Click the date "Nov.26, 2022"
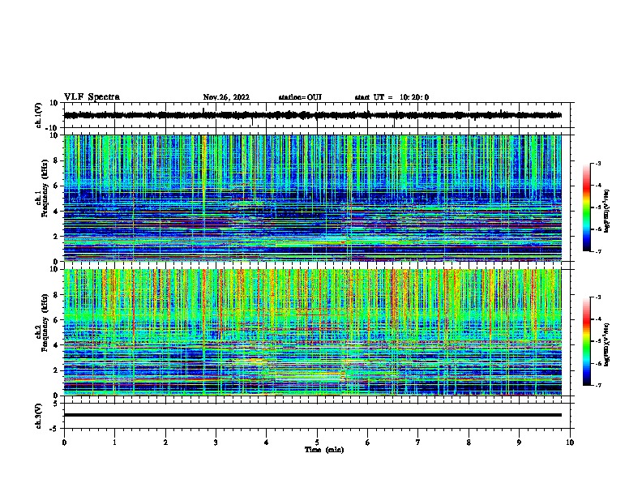Image resolution: width=642 pixels, height=496 pixels. (226, 97)
